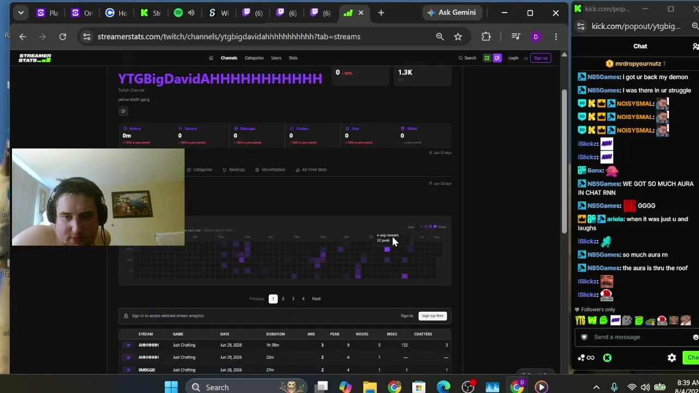
Task: Go to streams page 4
Action: point(303,299)
